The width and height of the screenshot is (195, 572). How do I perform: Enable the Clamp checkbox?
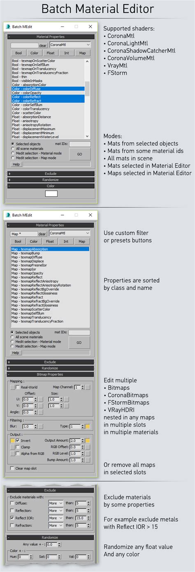[18, 447]
